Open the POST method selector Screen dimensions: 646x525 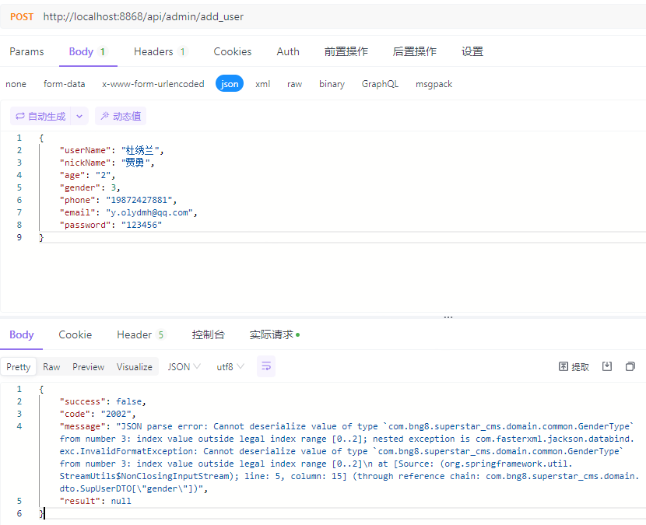pyautogui.click(x=22, y=17)
